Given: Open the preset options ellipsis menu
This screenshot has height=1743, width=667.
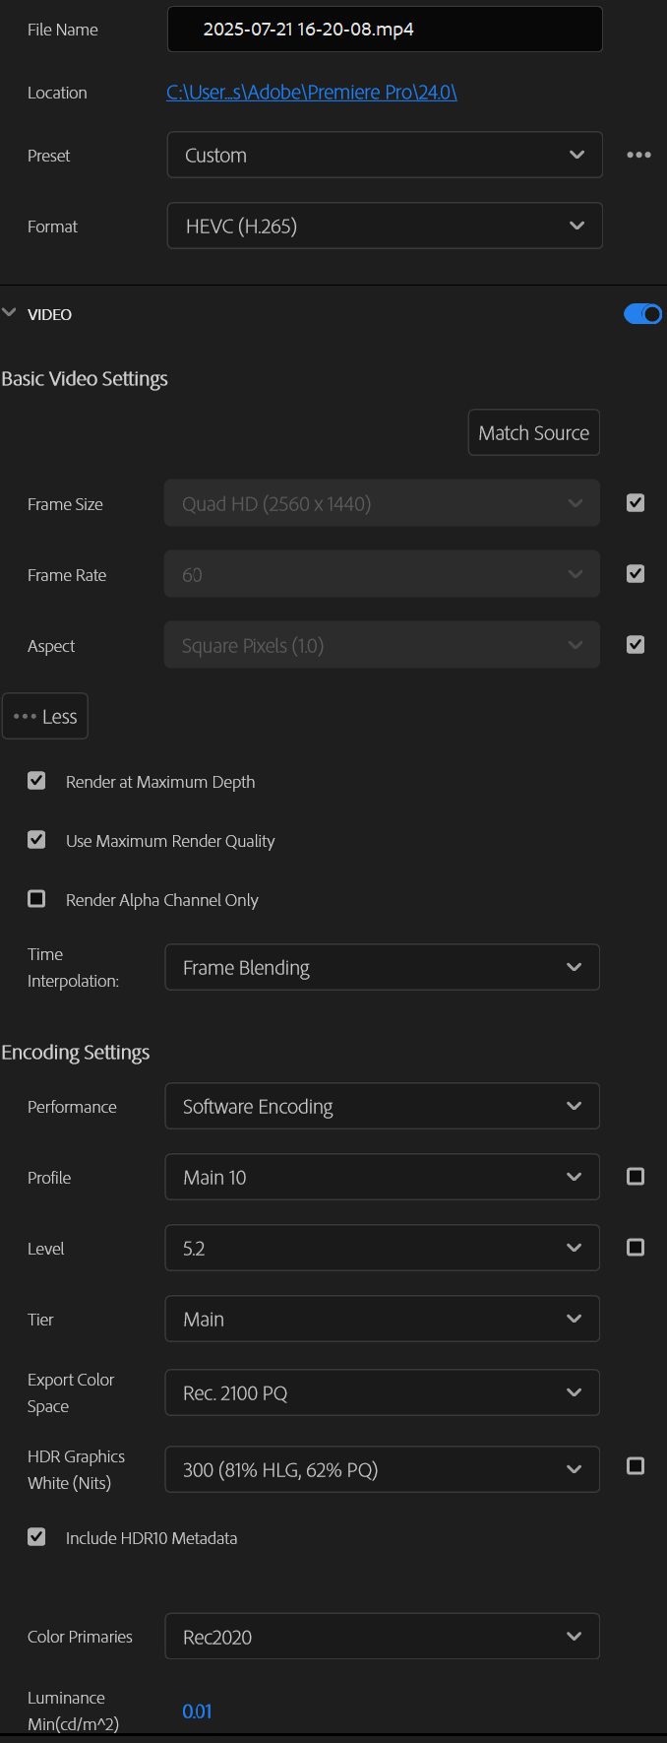Looking at the screenshot, I should coord(638,155).
